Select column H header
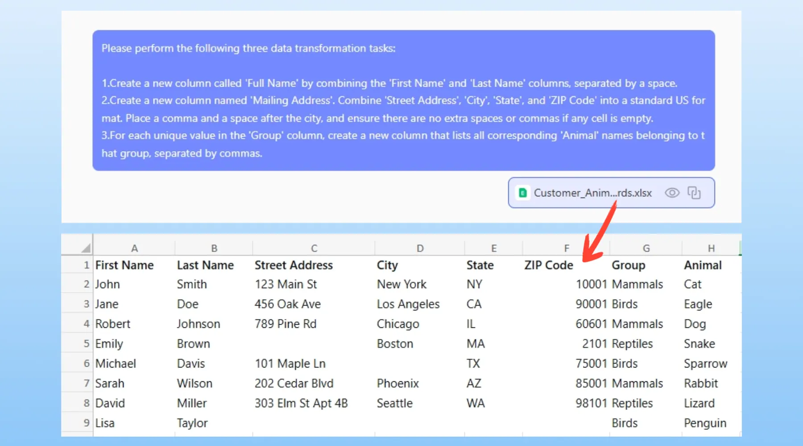This screenshot has width=803, height=446. [x=711, y=248]
